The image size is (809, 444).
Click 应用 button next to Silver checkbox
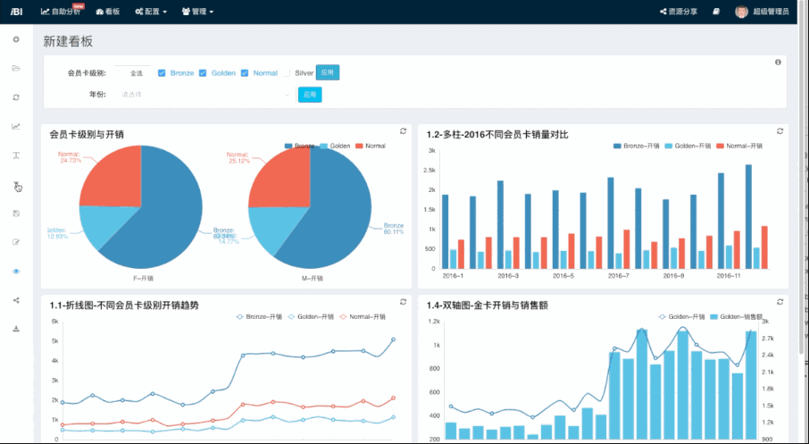pos(328,73)
